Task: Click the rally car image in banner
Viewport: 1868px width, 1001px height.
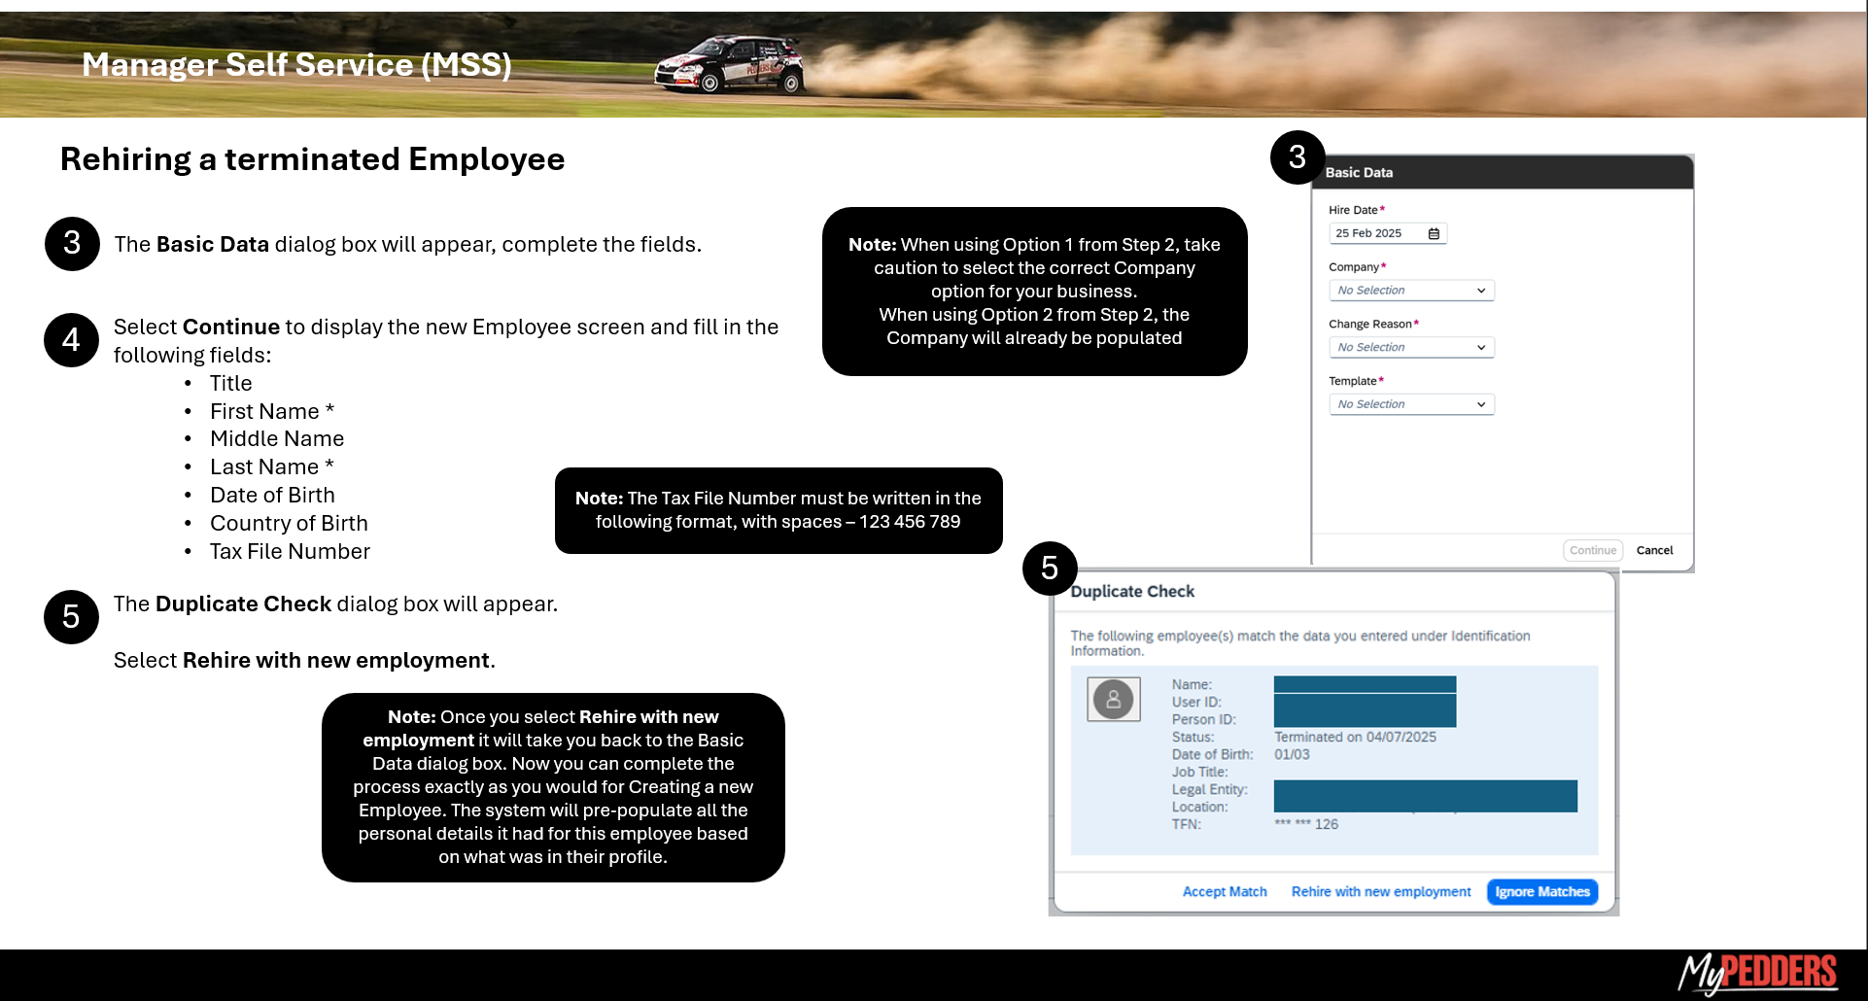Action: point(729,65)
